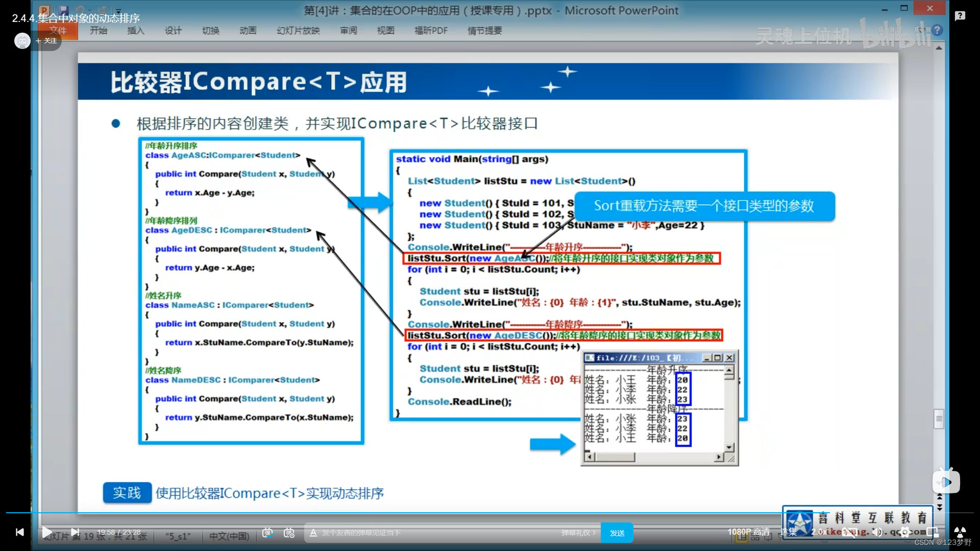Skip to the next video
This screenshot has width=980, height=551.
[75, 533]
